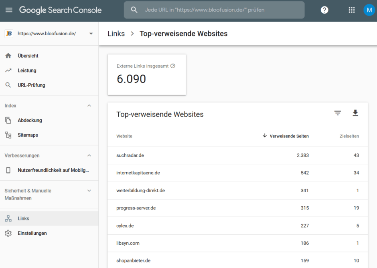The image size is (377, 268).
Task: Open the suchradar.de row
Action: [237, 155]
